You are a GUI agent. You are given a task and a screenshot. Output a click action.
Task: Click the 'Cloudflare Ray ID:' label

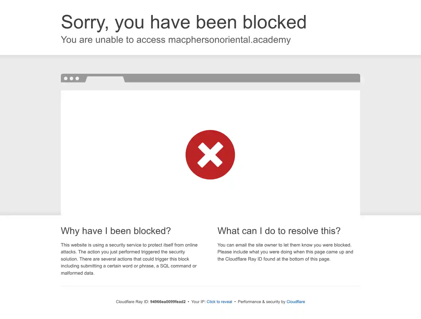[132, 302]
